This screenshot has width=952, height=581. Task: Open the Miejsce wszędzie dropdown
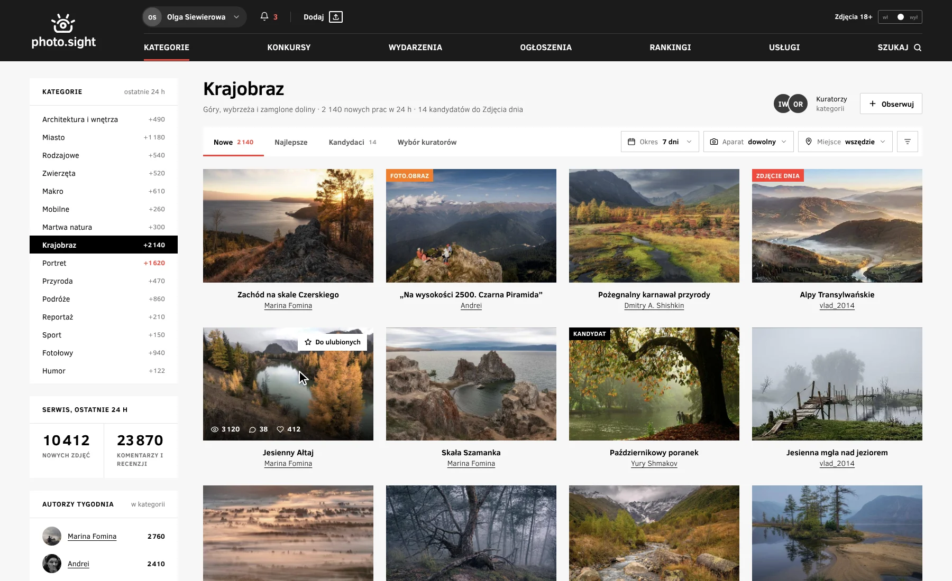845,142
